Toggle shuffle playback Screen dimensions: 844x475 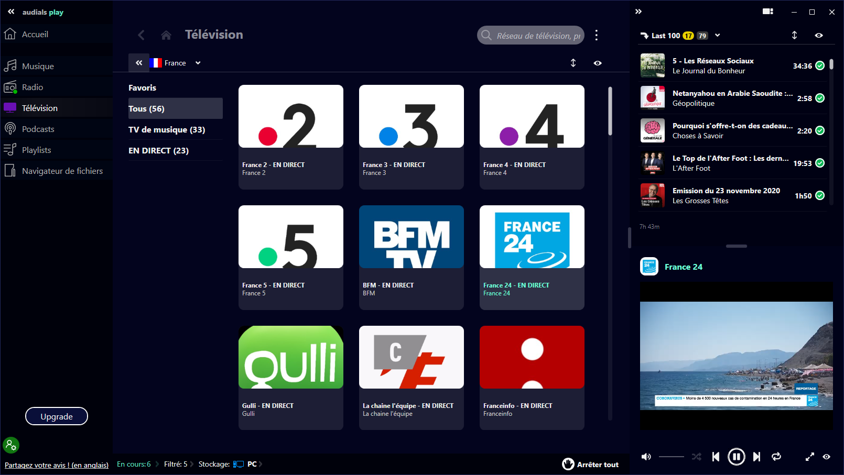point(696,457)
